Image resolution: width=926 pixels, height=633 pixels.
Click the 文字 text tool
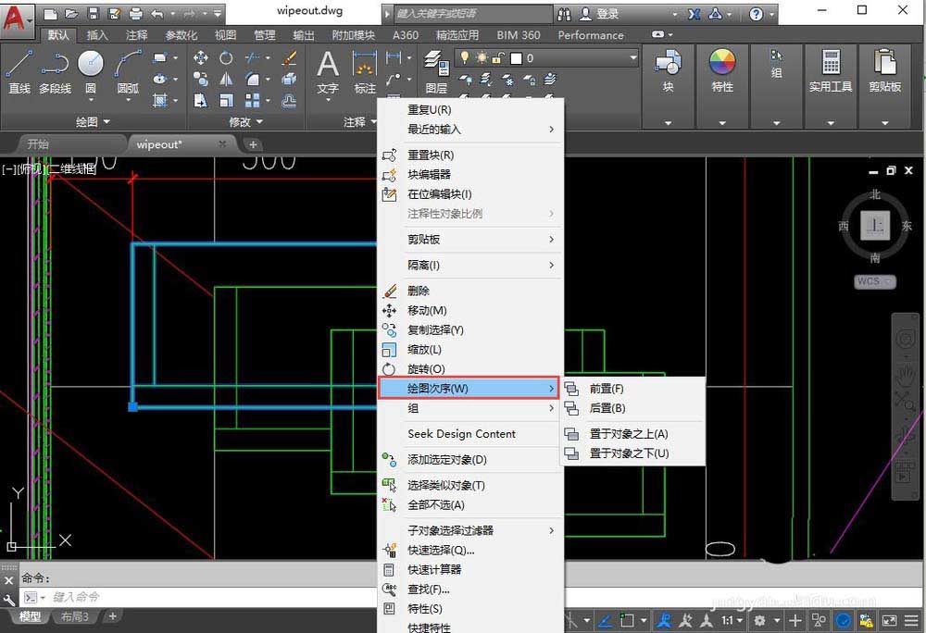(x=327, y=72)
